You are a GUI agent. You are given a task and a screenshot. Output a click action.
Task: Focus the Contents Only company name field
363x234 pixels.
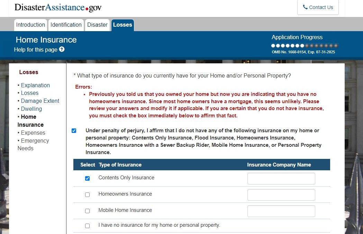tap(281, 179)
